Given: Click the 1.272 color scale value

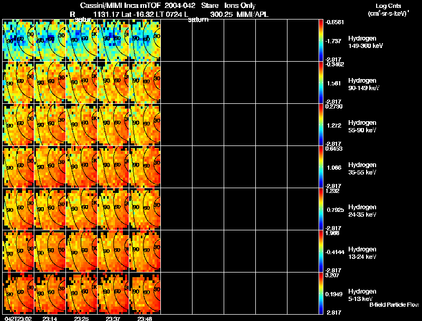Looking at the screenshot, I should 334,125.
